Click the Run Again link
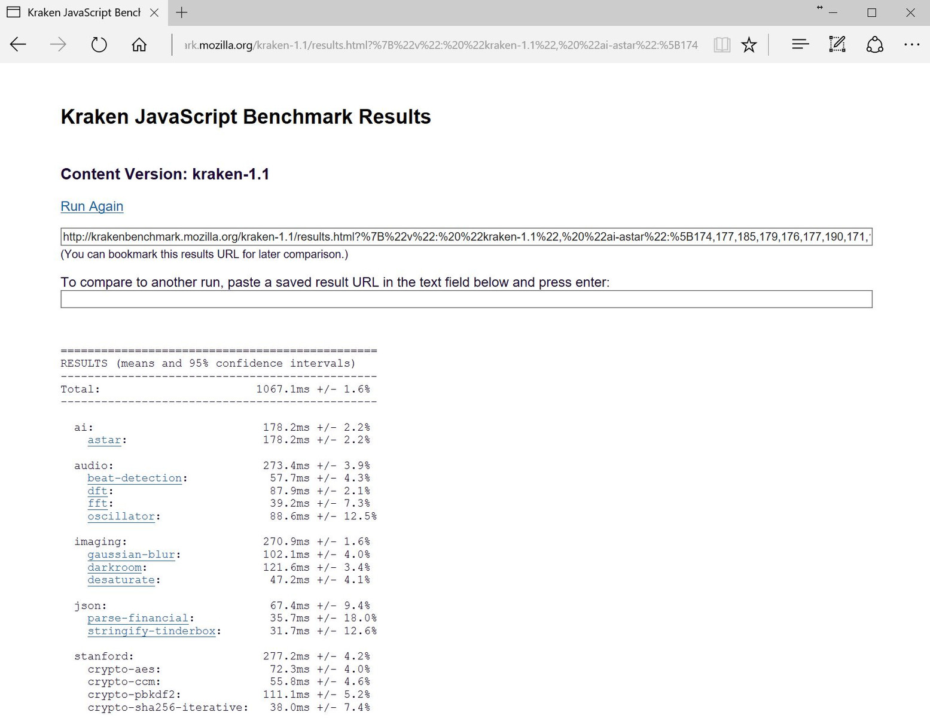The width and height of the screenshot is (930, 718). tap(92, 206)
